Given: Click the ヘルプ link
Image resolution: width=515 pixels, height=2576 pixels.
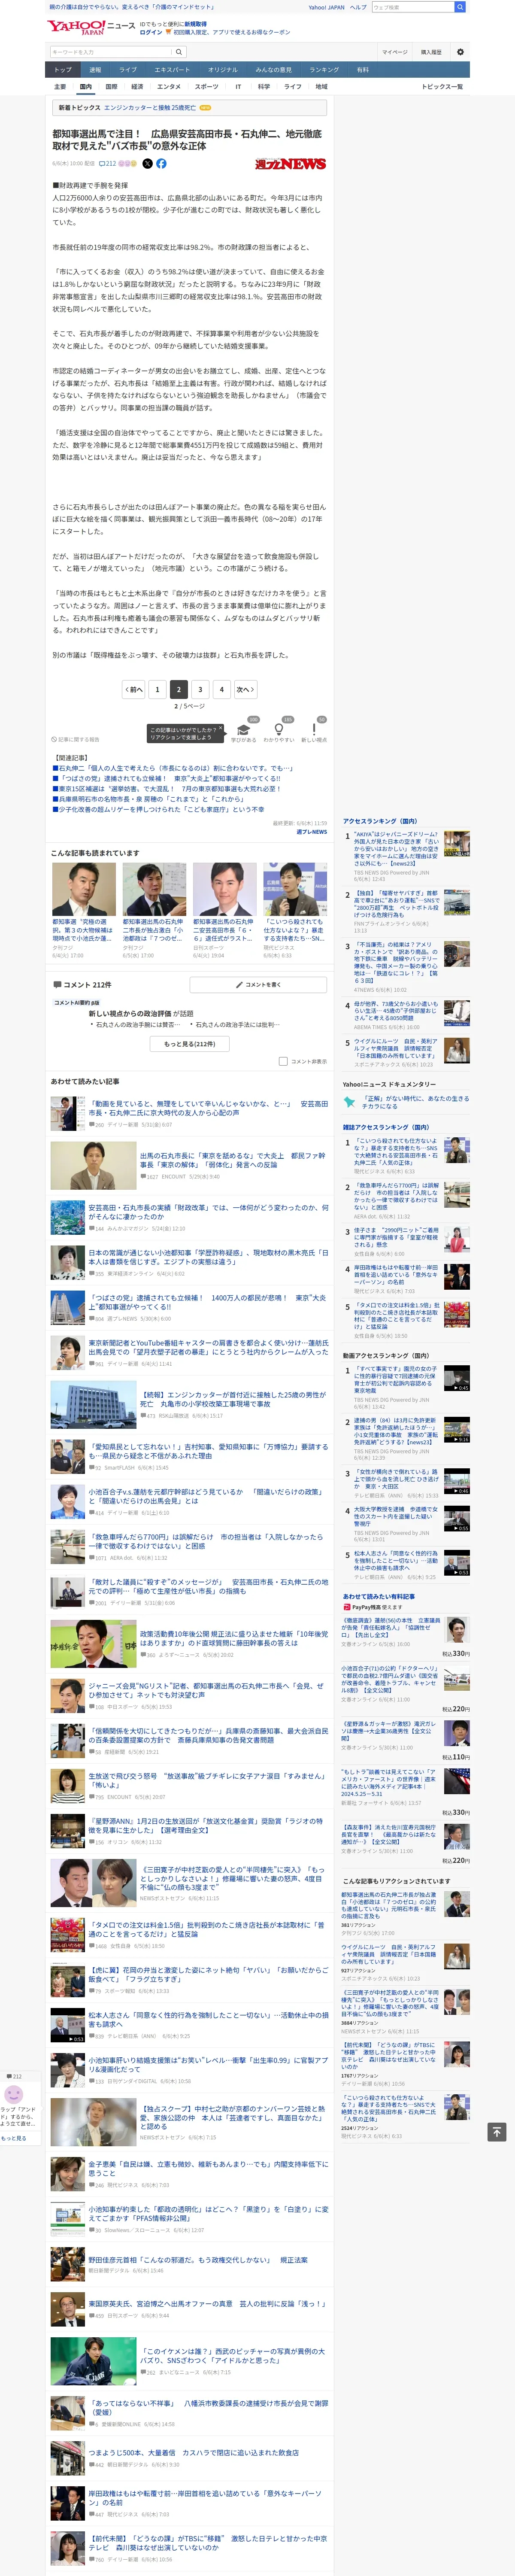Looking at the screenshot, I should pyautogui.click(x=358, y=7).
